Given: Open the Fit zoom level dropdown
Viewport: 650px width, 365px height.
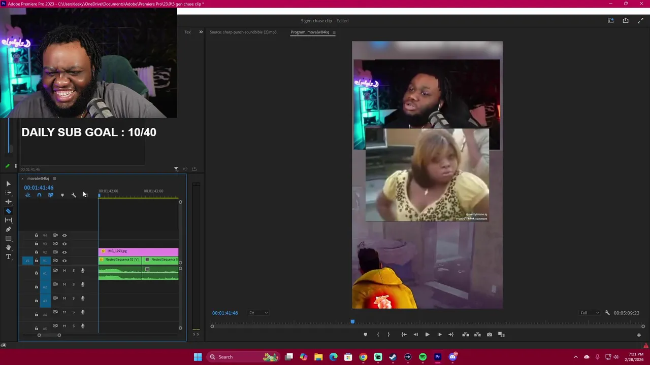Looking at the screenshot, I should 258,313.
